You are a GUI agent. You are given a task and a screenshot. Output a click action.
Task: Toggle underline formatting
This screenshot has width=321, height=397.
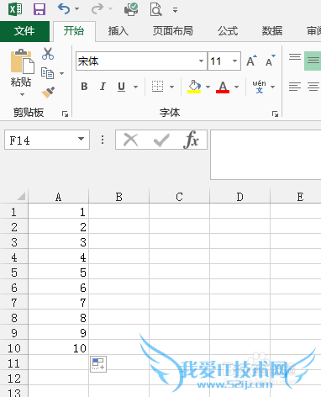click(121, 87)
